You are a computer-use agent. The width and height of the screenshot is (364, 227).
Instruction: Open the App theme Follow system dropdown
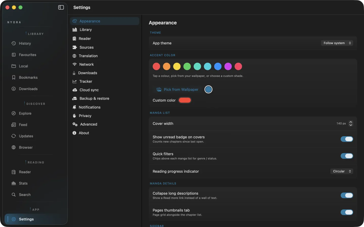click(x=337, y=43)
